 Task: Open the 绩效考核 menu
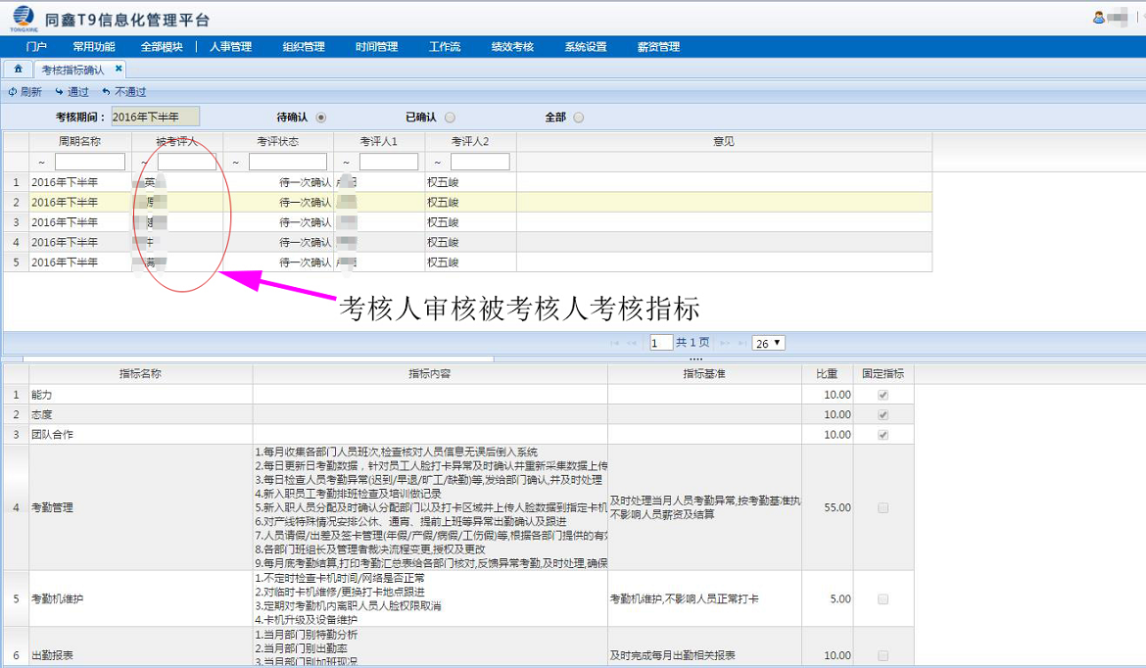[511, 47]
